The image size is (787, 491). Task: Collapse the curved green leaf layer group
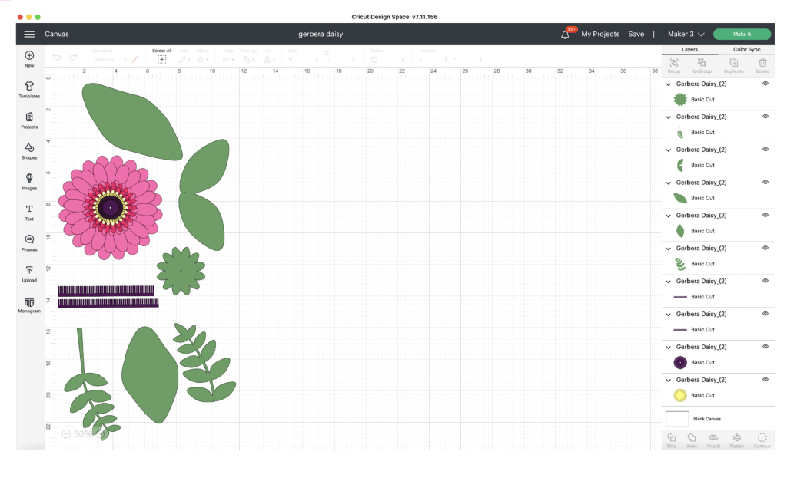668,150
